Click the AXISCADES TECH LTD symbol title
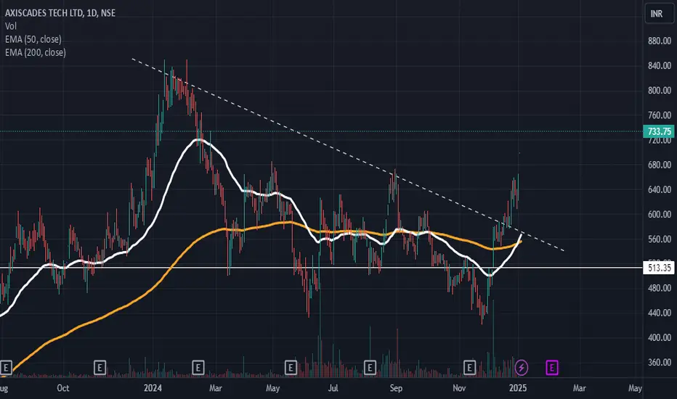 pyautogui.click(x=60, y=13)
